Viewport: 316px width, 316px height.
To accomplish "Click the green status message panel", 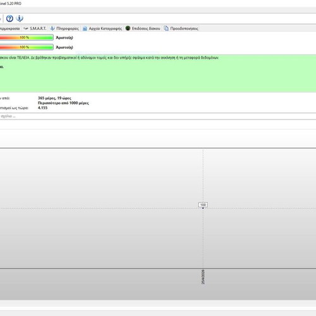I will (158, 73).
